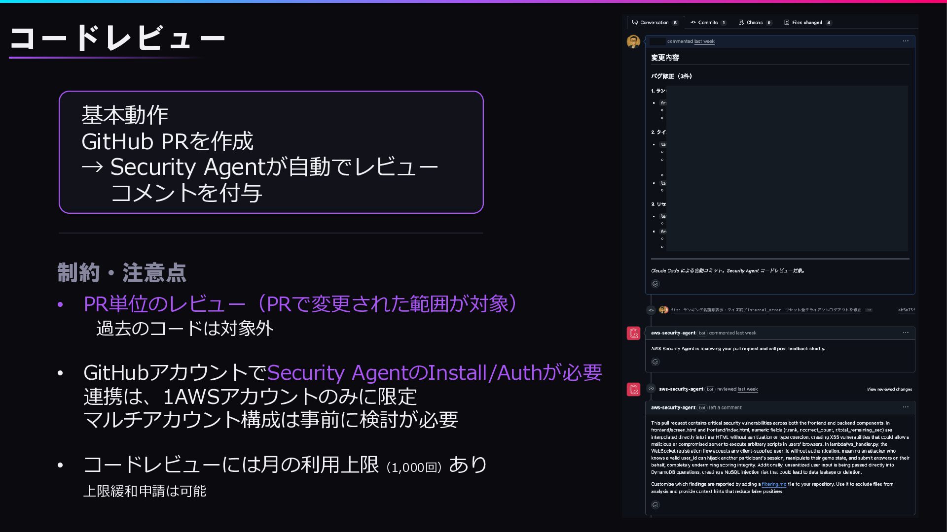The width and height of the screenshot is (947, 532).
Task: Click the eye review icon
Action: (651, 389)
